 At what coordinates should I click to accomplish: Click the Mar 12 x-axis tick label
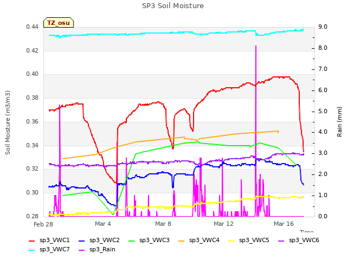click(x=223, y=224)
